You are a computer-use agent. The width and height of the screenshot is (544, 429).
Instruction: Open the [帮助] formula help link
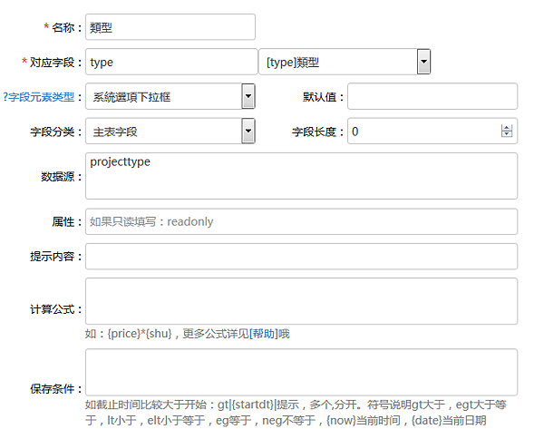tap(264, 334)
